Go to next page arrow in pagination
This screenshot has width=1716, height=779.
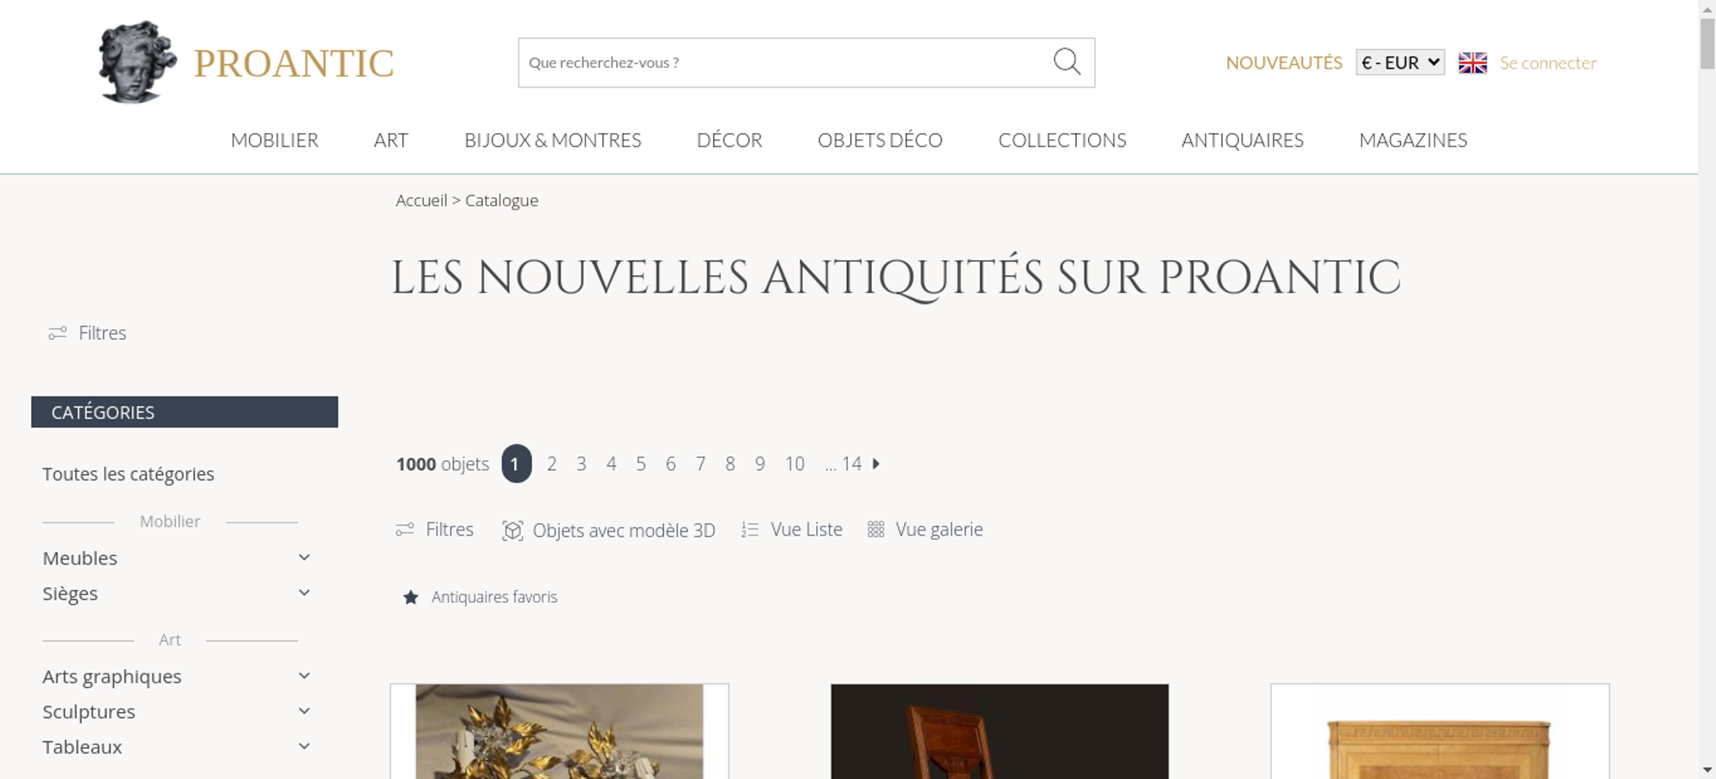click(x=876, y=463)
